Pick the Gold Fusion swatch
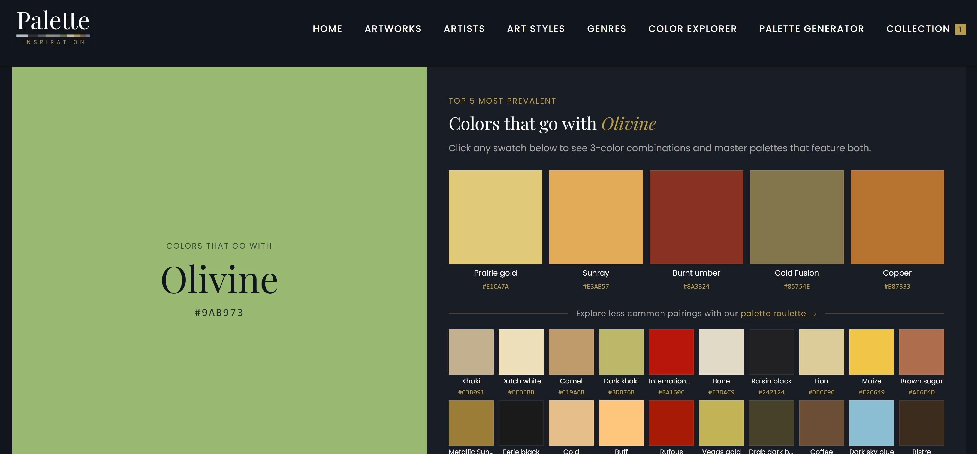 (x=797, y=217)
